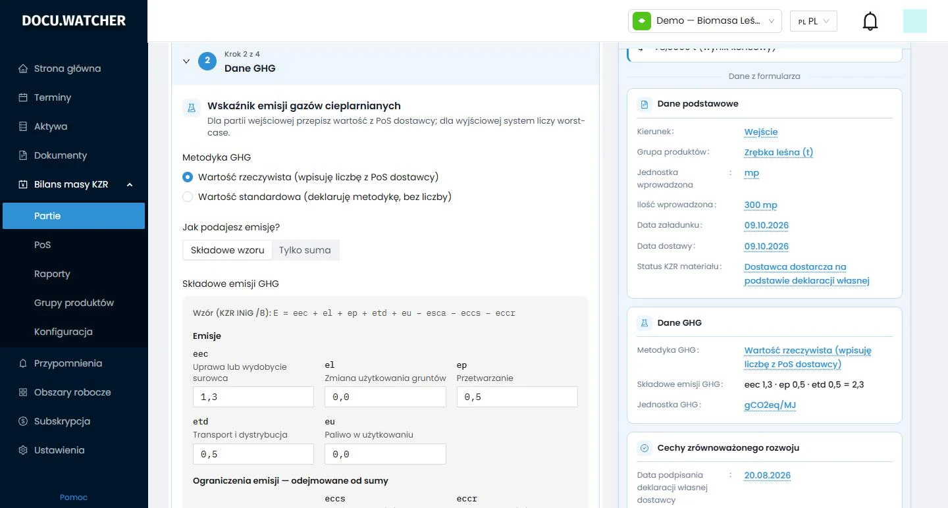The width and height of the screenshot is (948, 508).
Task: Click the 300 mp quantity link
Action: (761, 205)
